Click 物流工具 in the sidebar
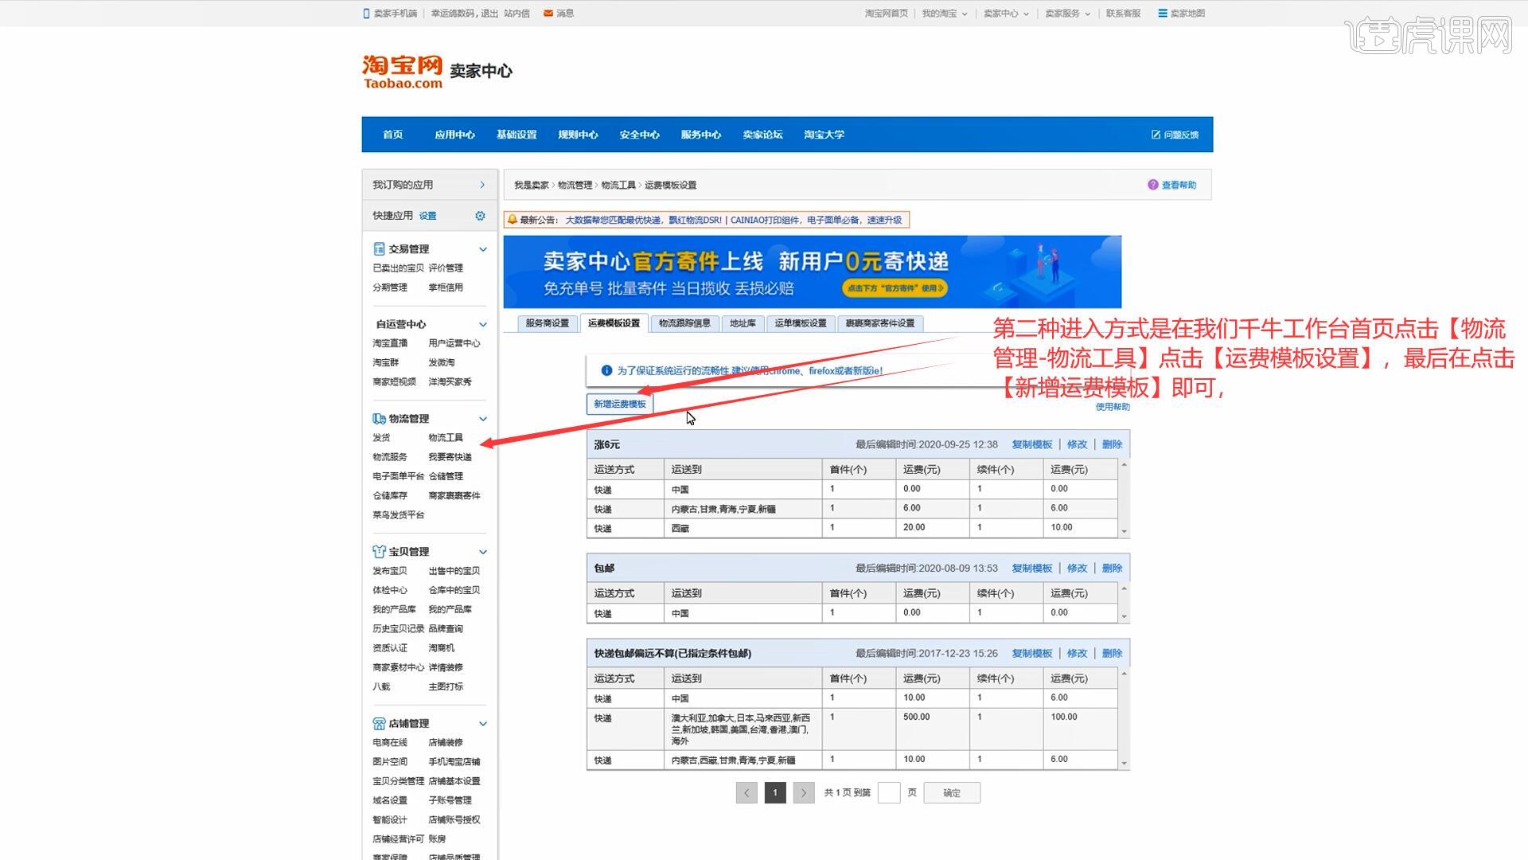Screen dimensions: 1528x860 tap(446, 438)
